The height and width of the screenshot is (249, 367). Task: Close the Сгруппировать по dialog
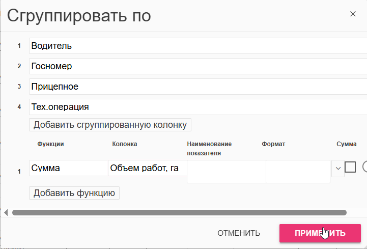coord(353,14)
